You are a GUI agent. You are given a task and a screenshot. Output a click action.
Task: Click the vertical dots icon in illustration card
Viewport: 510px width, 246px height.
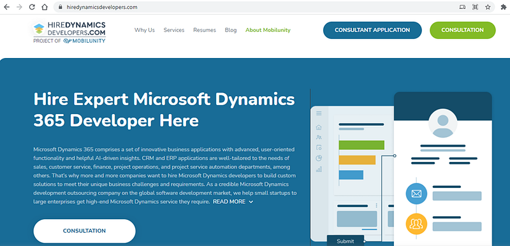coord(376,205)
